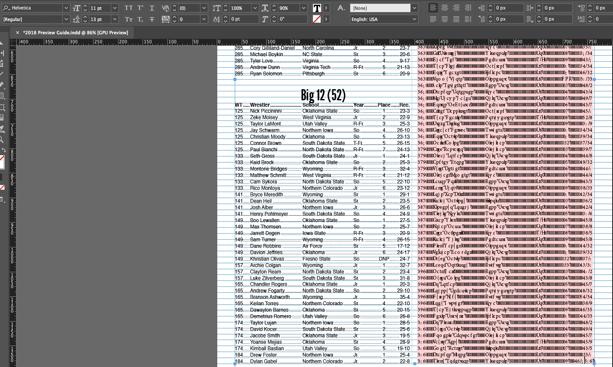
Task: Expand the fill color options arrow
Action: click(x=326, y=8)
